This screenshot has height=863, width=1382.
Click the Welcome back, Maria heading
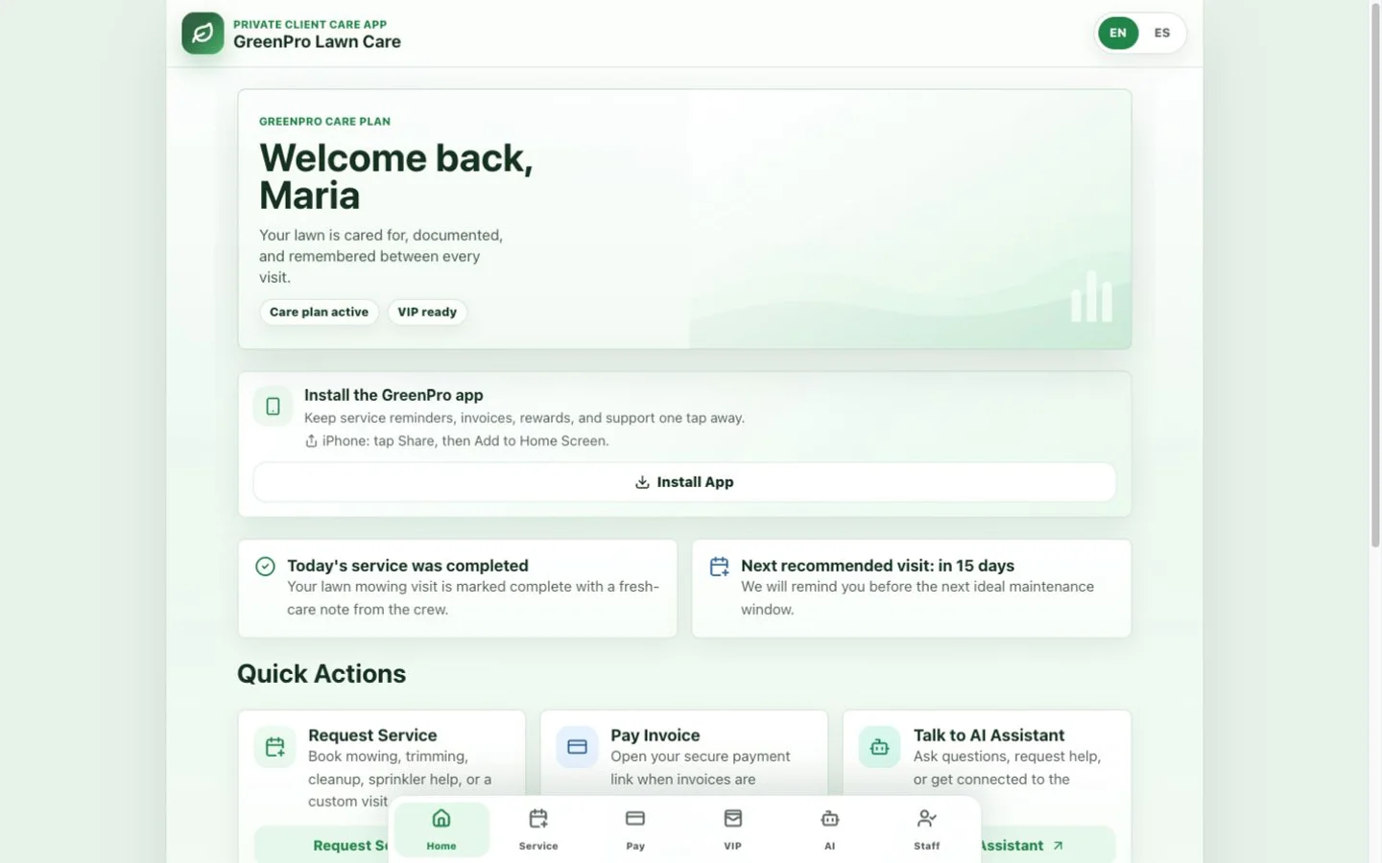coord(396,176)
